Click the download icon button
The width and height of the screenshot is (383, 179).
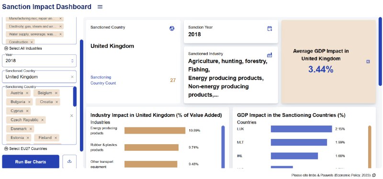point(69,161)
